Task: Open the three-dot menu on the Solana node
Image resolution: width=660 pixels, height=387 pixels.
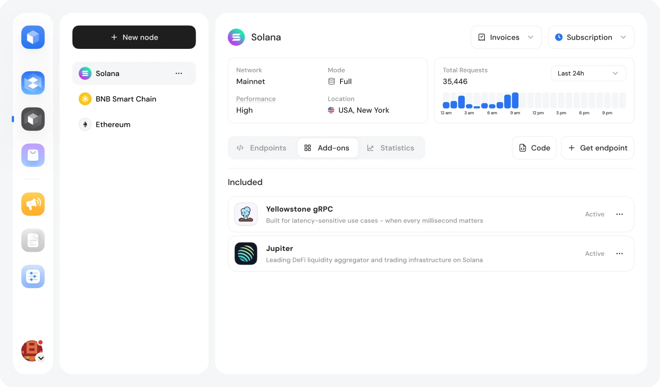Action: pos(178,73)
